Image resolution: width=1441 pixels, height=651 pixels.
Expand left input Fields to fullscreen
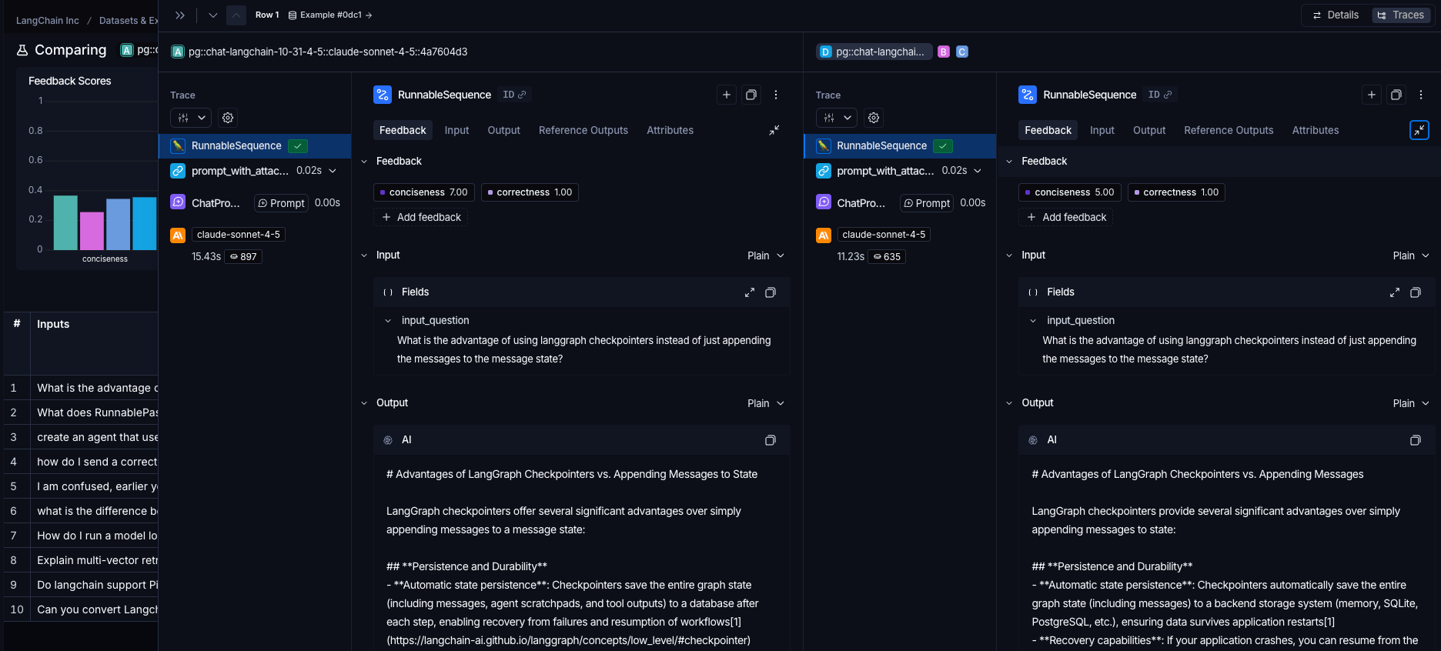pos(750,292)
